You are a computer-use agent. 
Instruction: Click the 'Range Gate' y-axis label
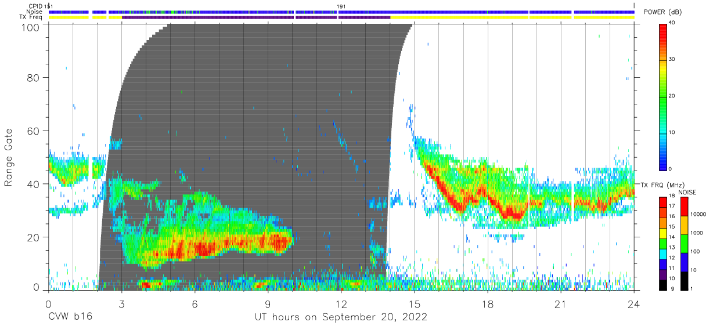[x=9, y=158]
